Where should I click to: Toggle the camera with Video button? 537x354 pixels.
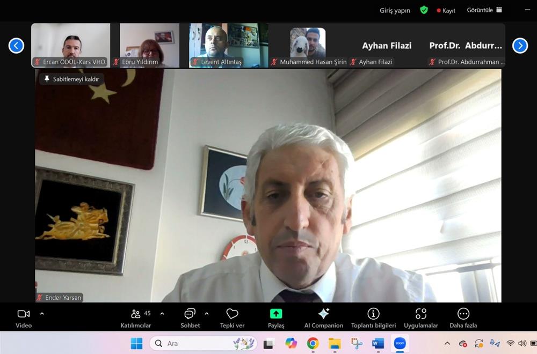(x=24, y=317)
